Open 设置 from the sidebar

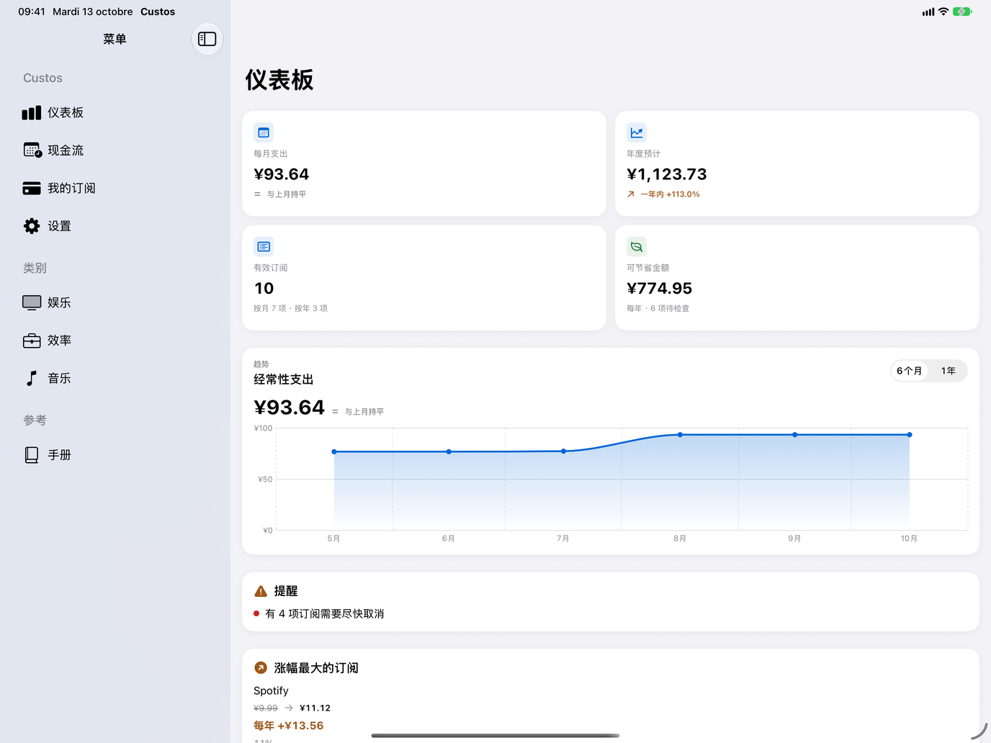[115, 226]
